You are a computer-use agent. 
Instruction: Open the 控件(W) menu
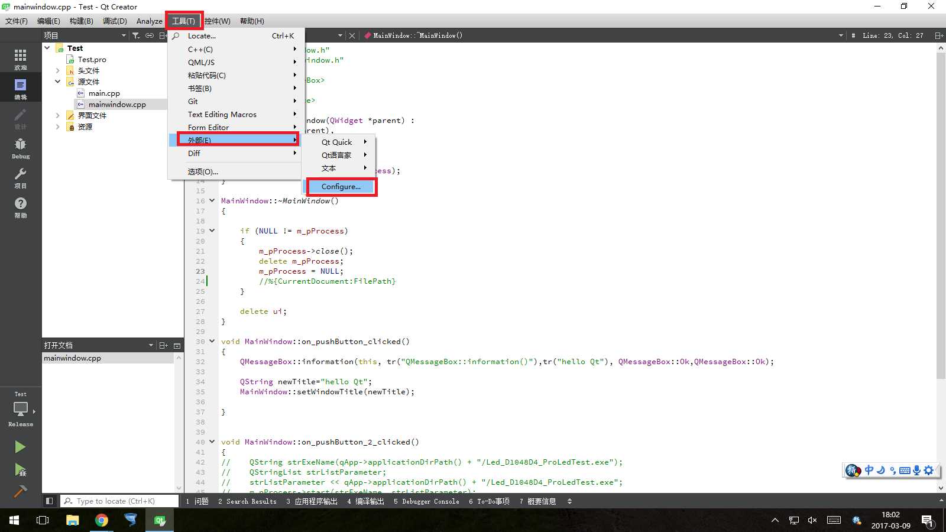[218, 21]
